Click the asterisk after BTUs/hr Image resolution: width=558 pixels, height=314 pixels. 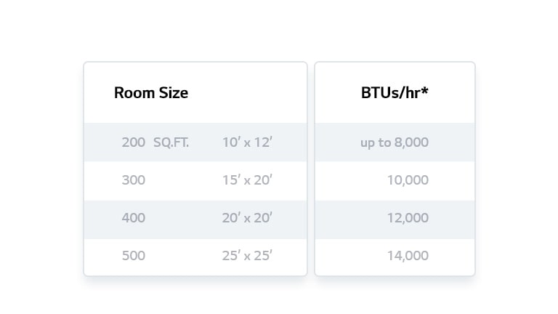[424, 90]
